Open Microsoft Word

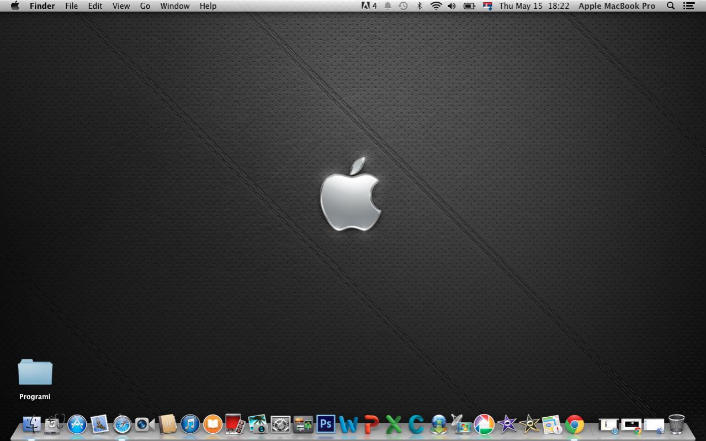click(349, 425)
